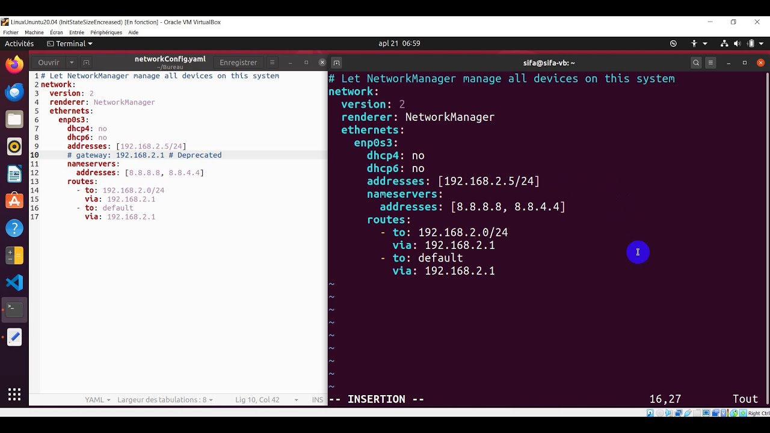Open the terminal hamburger menu
Image resolution: width=770 pixels, height=433 pixels.
tap(710, 63)
